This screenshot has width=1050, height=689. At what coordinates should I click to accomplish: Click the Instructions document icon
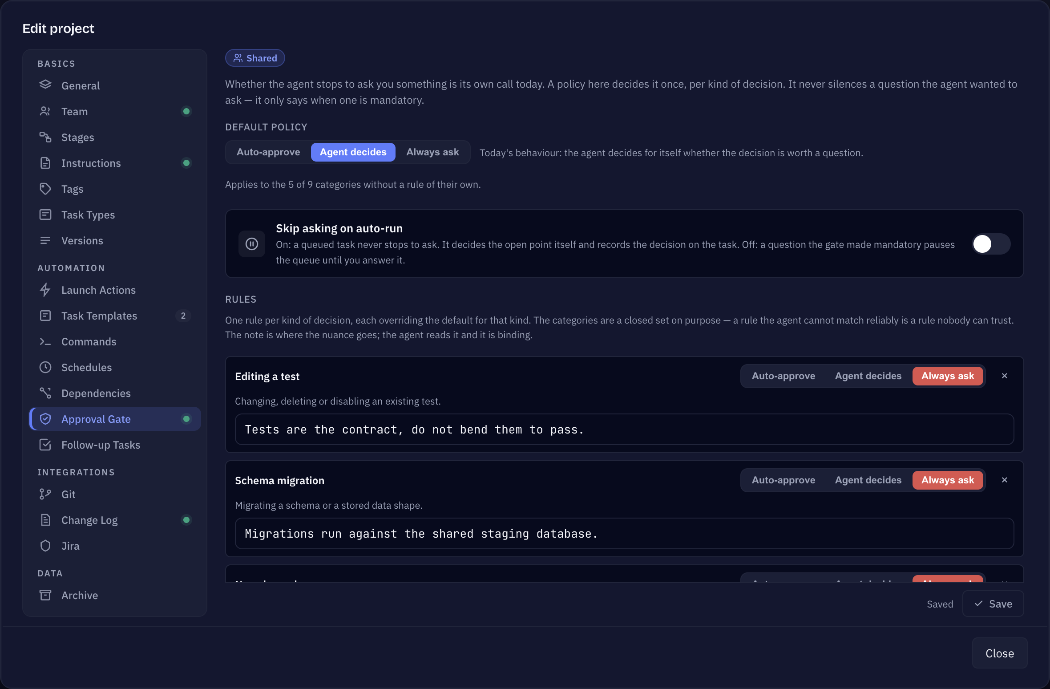click(45, 162)
